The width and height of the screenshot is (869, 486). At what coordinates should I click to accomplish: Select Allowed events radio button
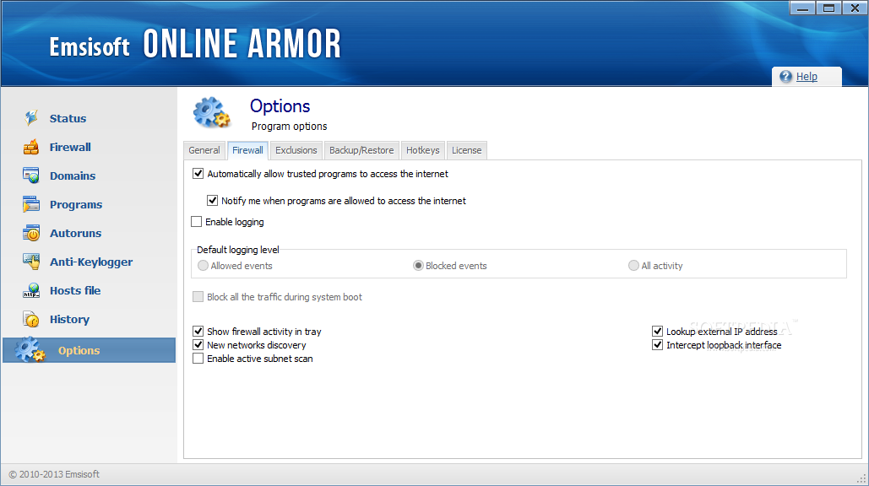pyautogui.click(x=203, y=266)
